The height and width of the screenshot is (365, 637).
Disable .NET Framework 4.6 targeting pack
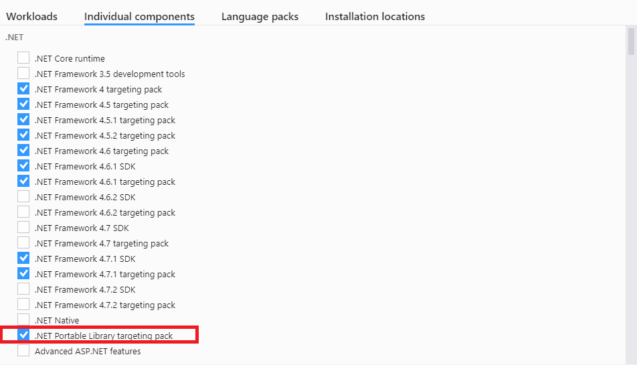coord(23,151)
